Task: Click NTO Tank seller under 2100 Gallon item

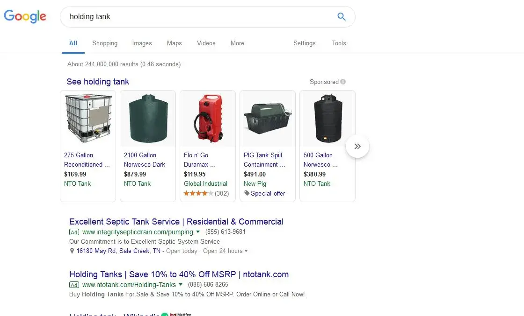Action: coord(137,183)
